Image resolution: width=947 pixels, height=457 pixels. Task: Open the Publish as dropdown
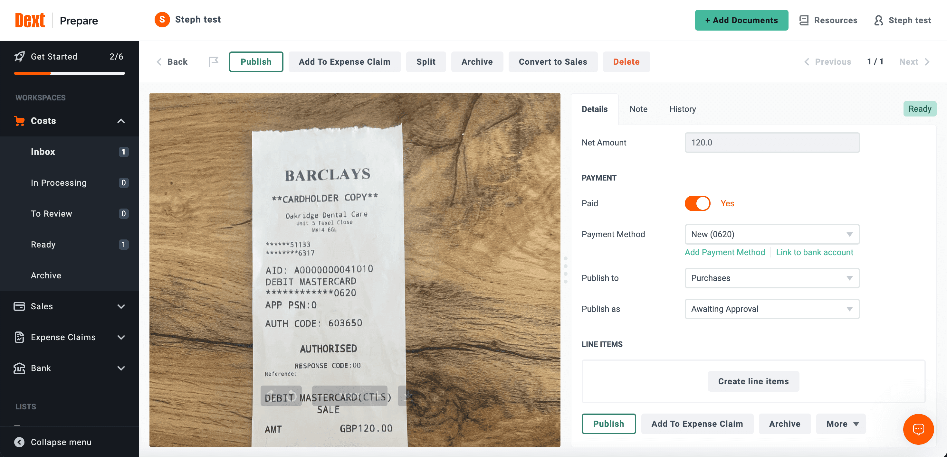point(772,309)
